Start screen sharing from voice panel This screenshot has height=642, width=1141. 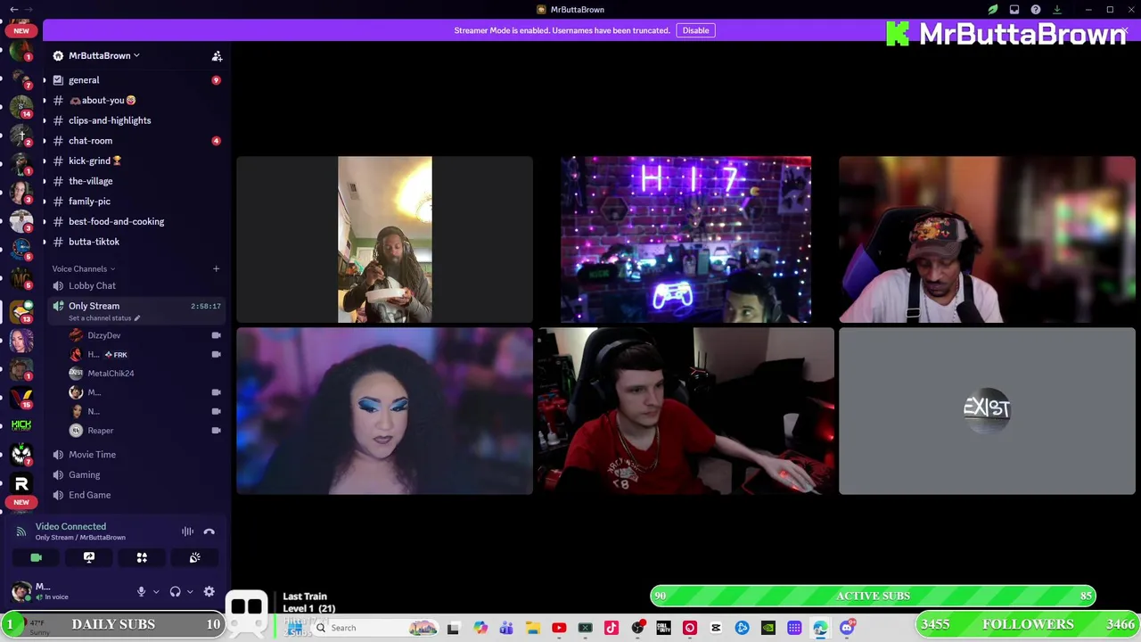pyautogui.click(x=89, y=557)
